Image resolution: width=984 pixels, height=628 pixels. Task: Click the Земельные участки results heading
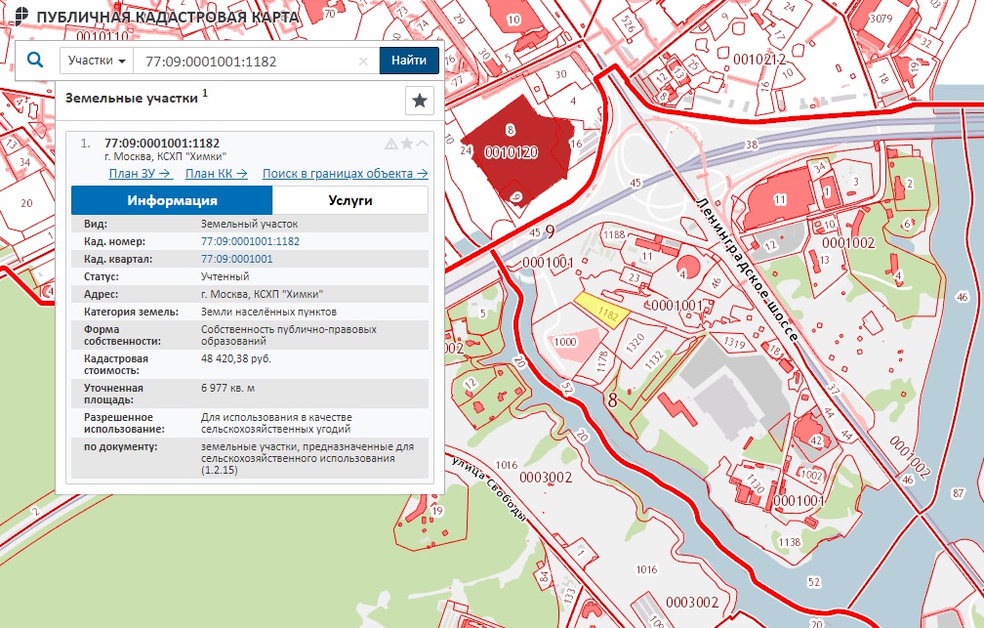[132, 98]
